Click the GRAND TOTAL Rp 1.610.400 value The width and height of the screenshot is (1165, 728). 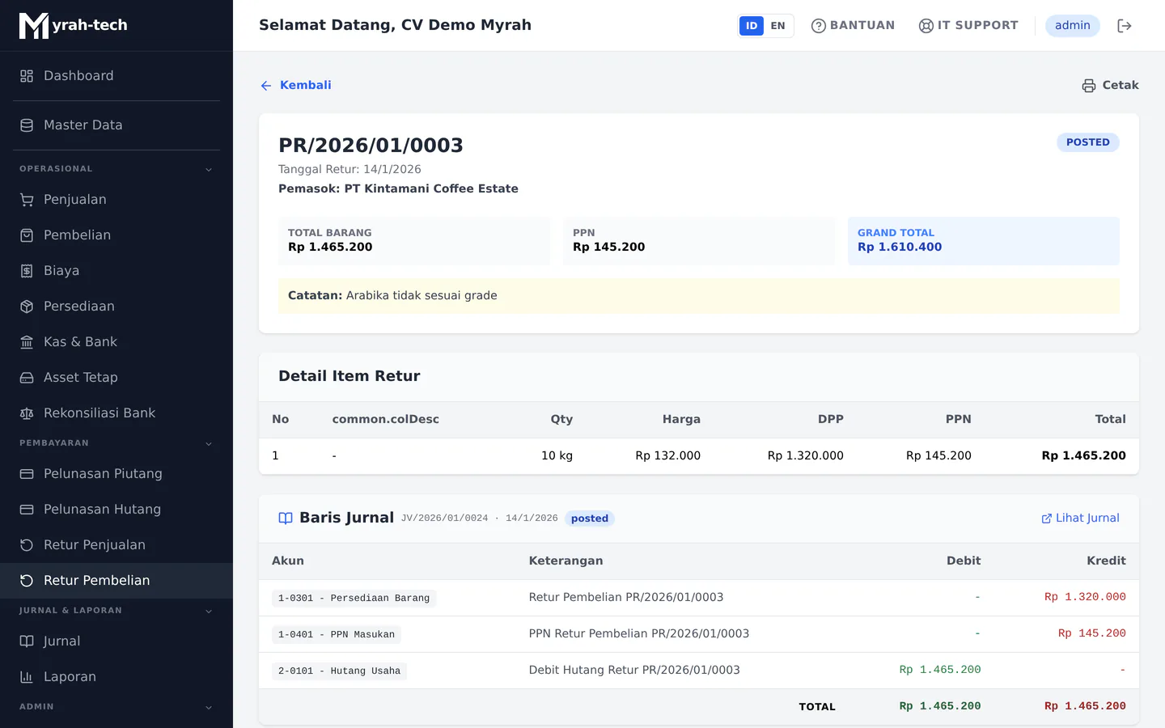pyautogui.click(x=900, y=248)
